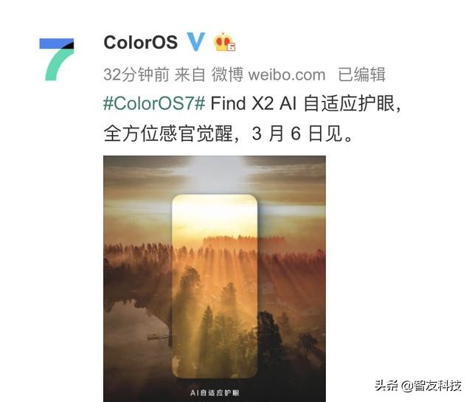
Task: Click the glowing phone screen graphic
Action: pos(215,286)
